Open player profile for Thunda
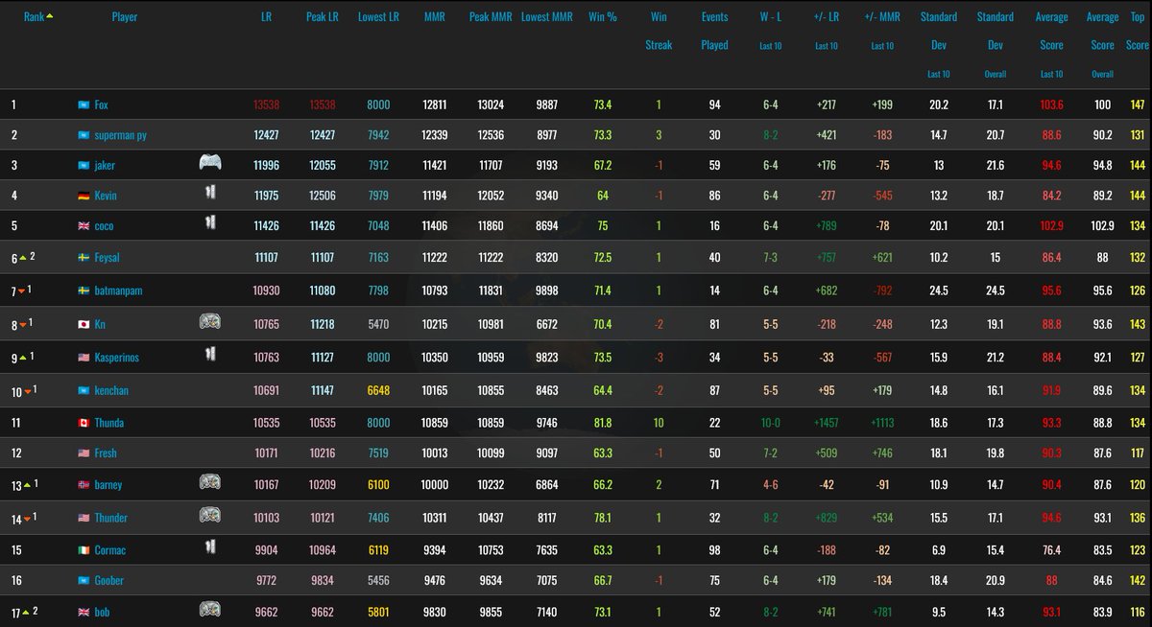1152x627 pixels. [x=108, y=423]
